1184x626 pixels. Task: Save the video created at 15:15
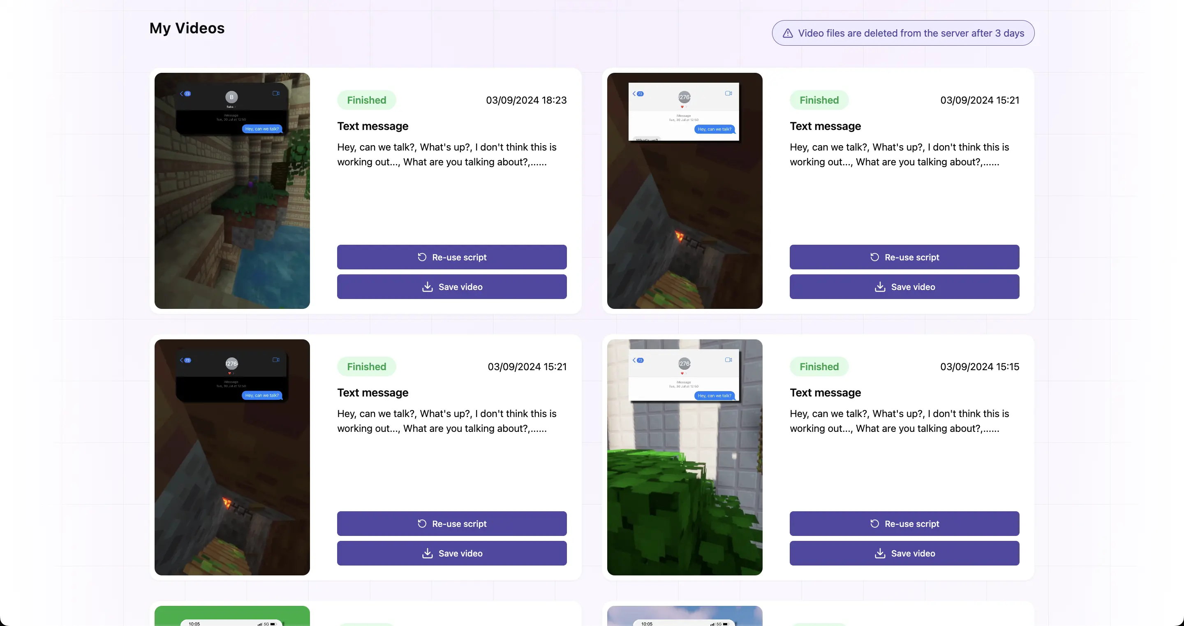pyautogui.click(x=904, y=553)
